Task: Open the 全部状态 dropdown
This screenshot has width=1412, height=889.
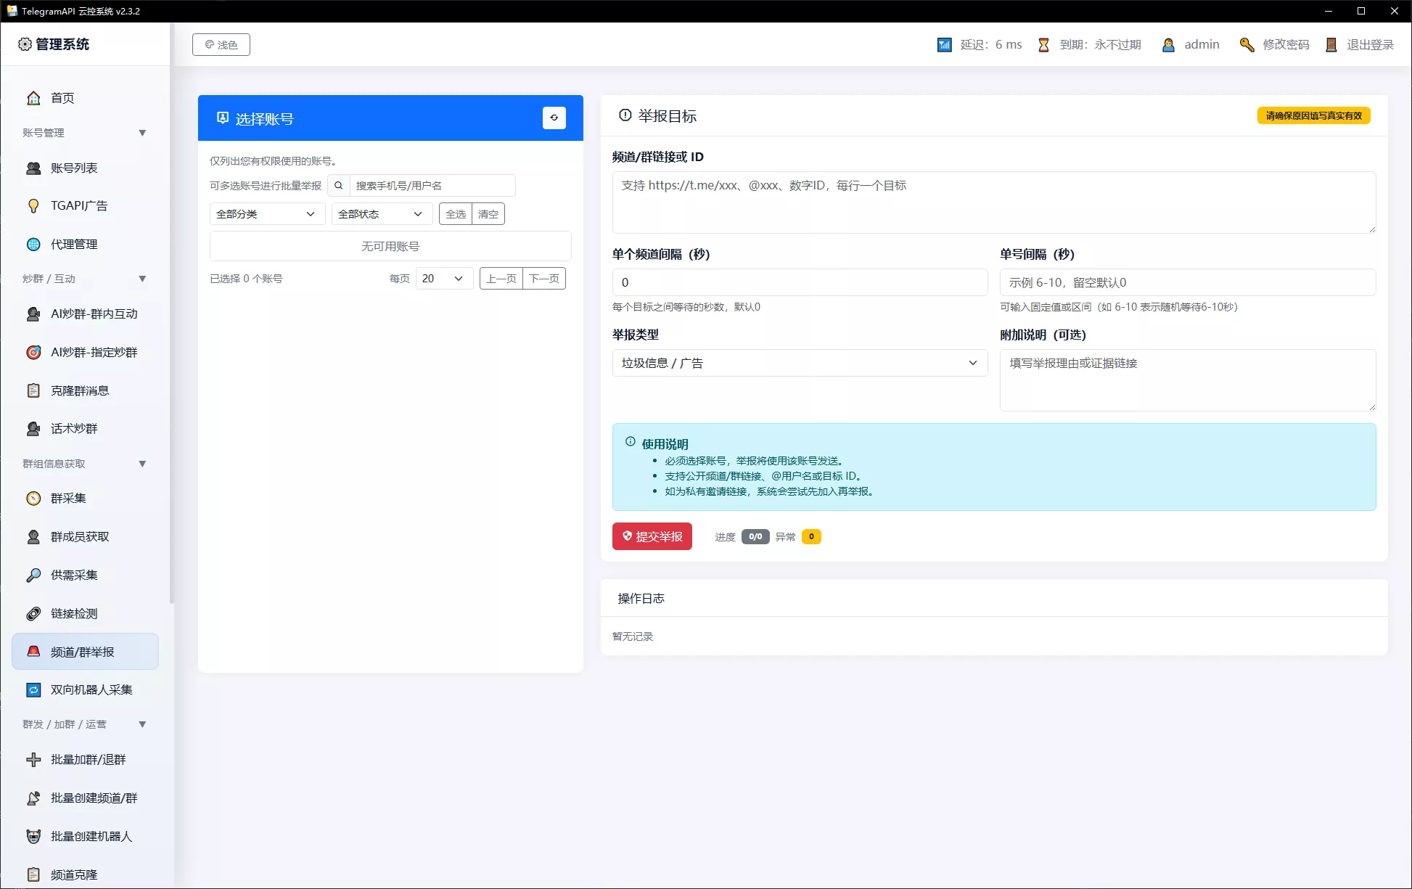Action: [382, 214]
